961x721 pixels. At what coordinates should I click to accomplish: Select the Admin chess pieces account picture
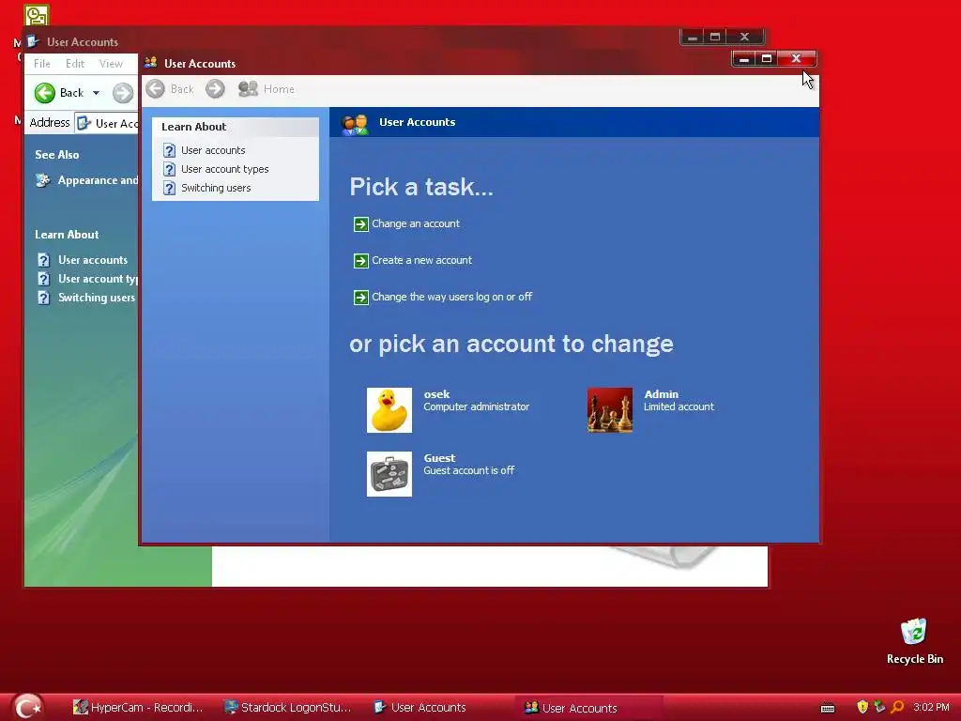click(610, 410)
